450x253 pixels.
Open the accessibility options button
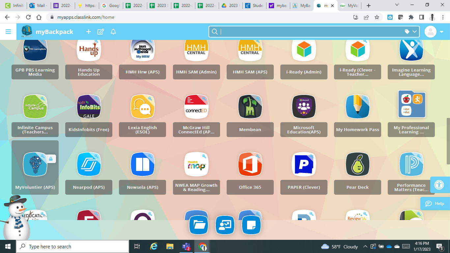point(440,184)
